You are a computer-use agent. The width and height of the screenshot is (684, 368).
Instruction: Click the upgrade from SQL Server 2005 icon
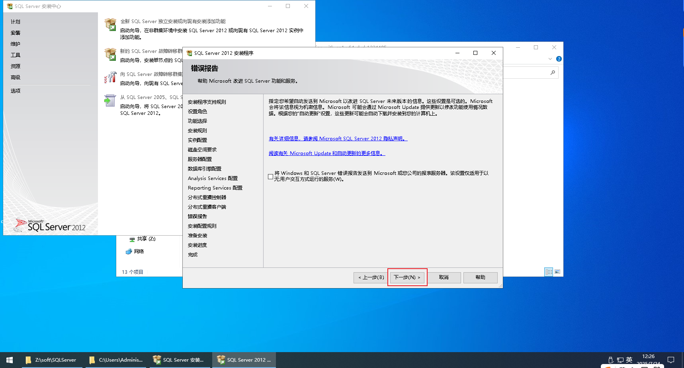[x=110, y=100]
